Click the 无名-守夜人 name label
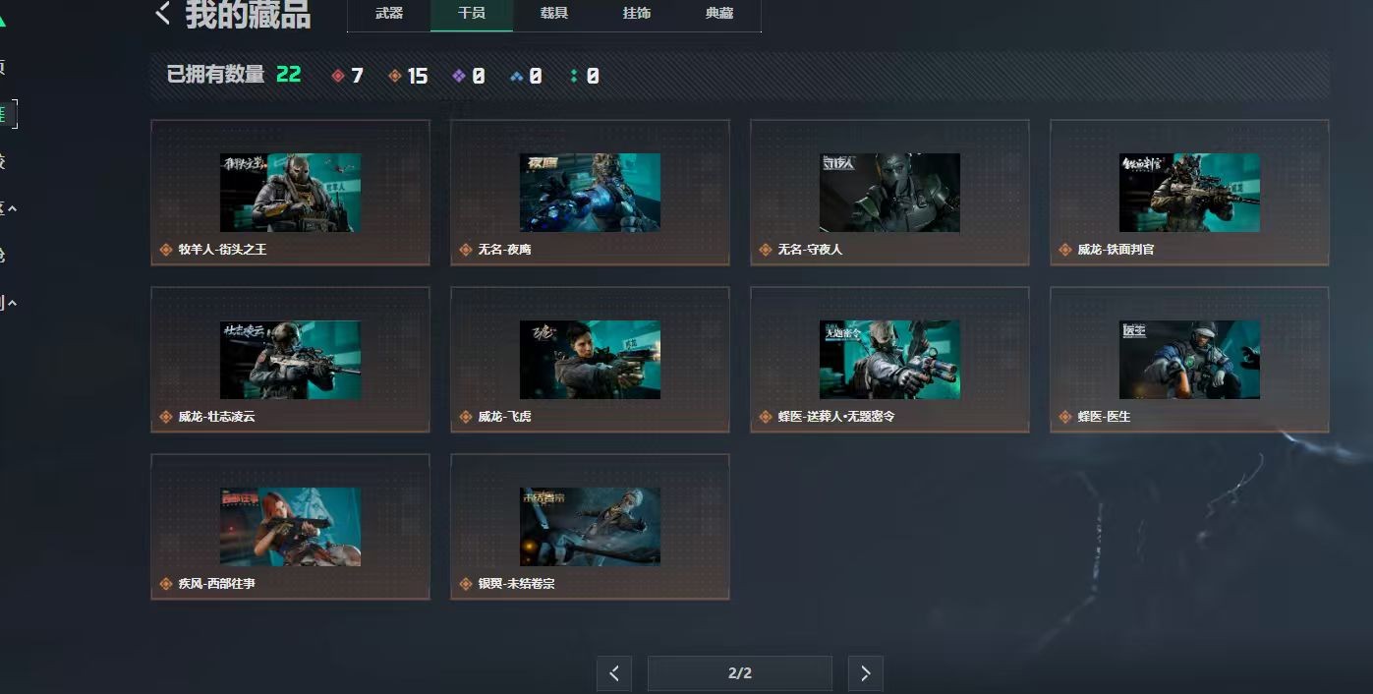Viewport: 1373px width, 694px height. (x=810, y=250)
